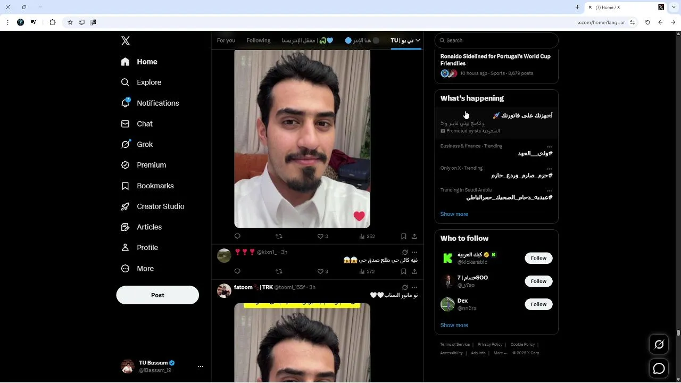View analytics showing 272 views

point(367,271)
